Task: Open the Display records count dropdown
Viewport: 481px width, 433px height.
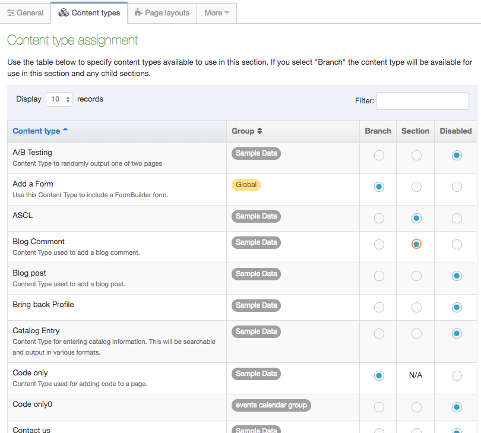Action: (x=59, y=99)
